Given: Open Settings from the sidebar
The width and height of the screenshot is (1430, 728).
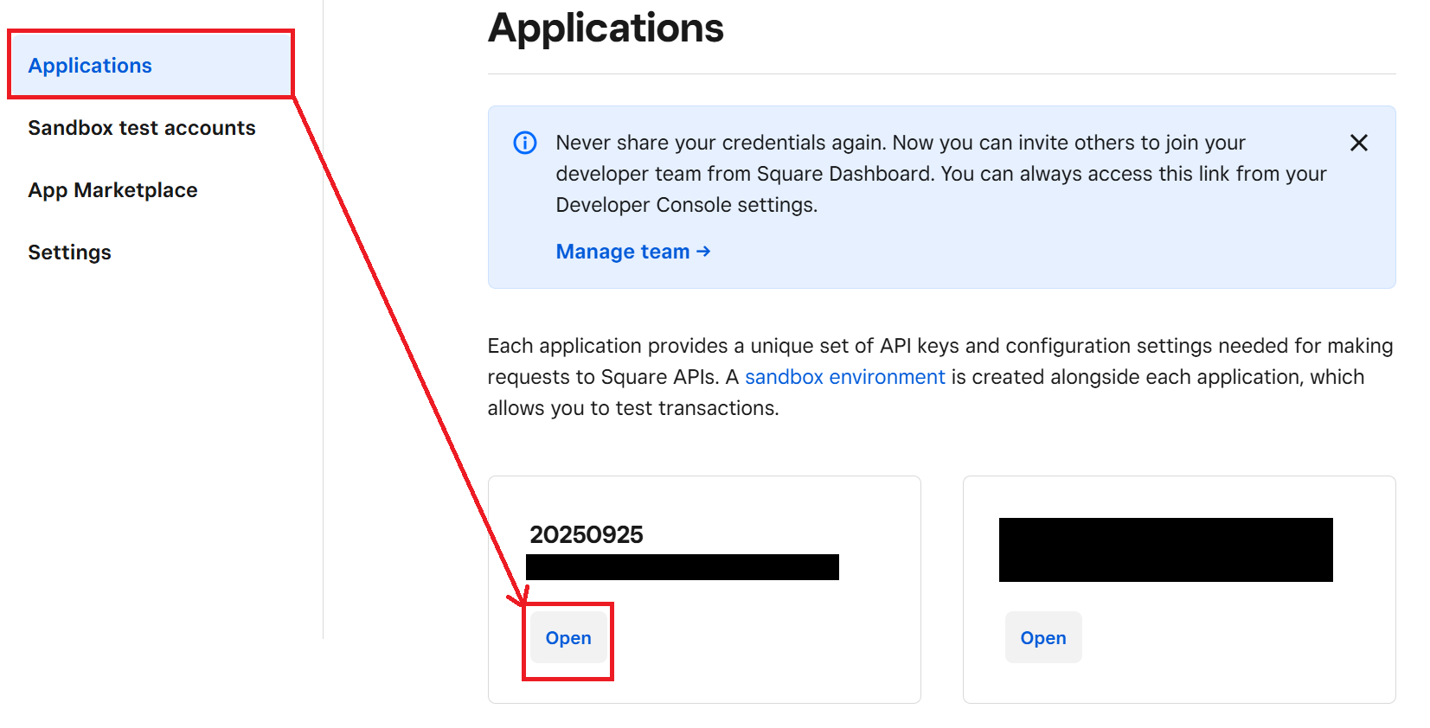Looking at the screenshot, I should tap(69, 252).
